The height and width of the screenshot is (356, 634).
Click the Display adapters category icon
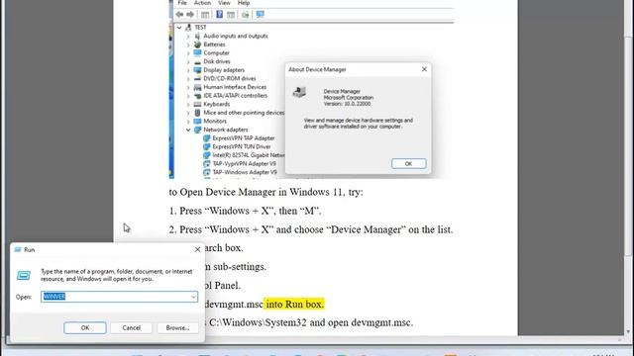197,70
